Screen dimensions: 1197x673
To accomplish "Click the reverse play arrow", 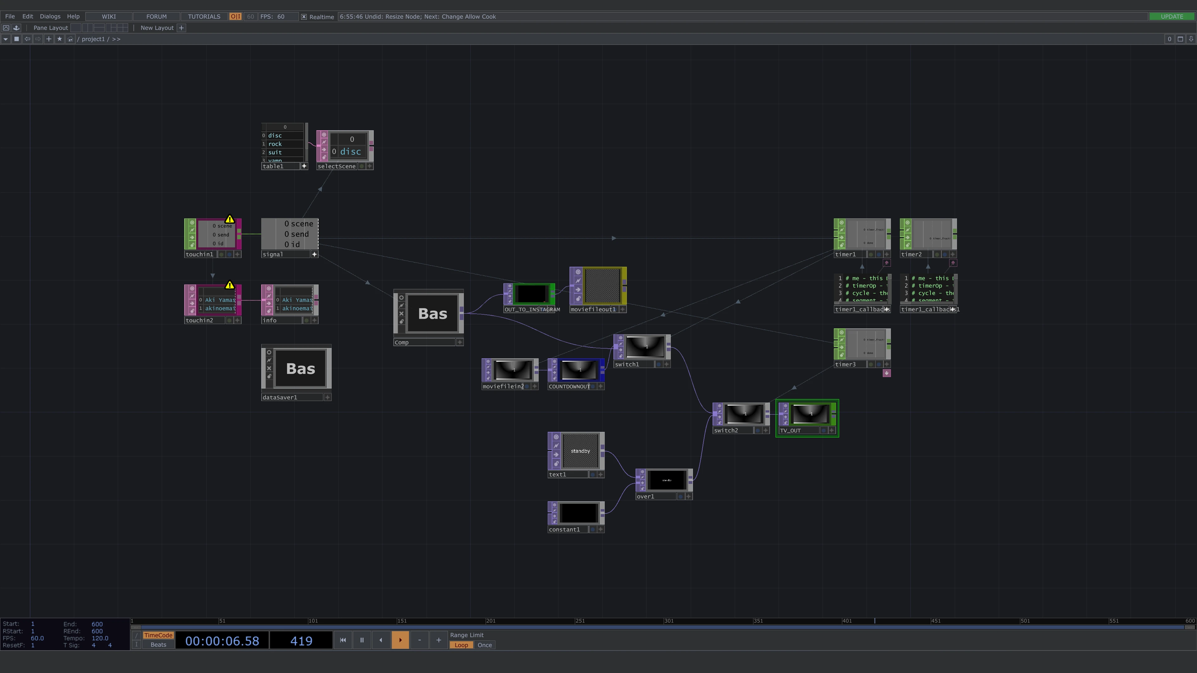I will pos(381,640).
